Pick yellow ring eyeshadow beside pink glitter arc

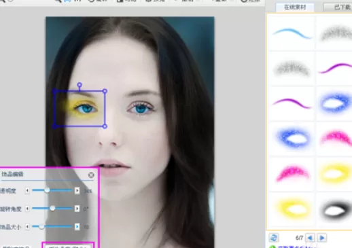coord(335,174)
